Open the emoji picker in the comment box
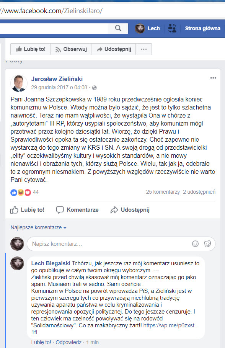Screen dimensions: 225x348 pos(196,244)
